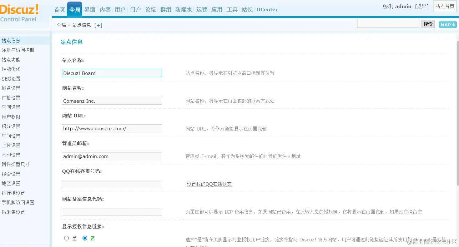Open the 用户 top menu tab
This screenshot has width=459, height=247.
[x=120, y=10]
